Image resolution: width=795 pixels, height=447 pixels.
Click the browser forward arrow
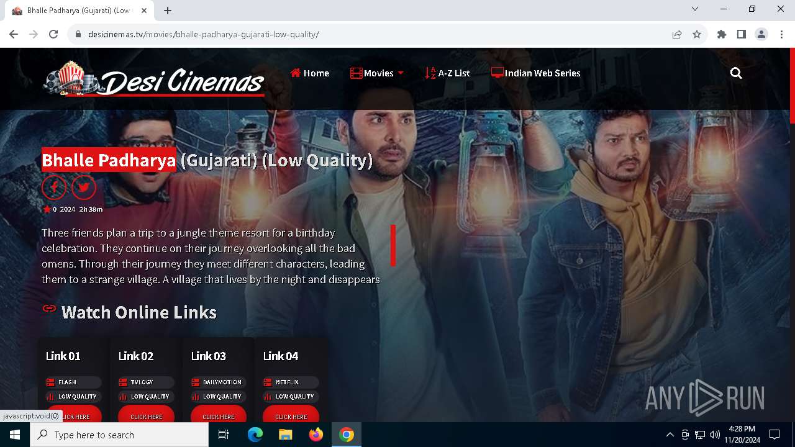[x=34, y=34]
